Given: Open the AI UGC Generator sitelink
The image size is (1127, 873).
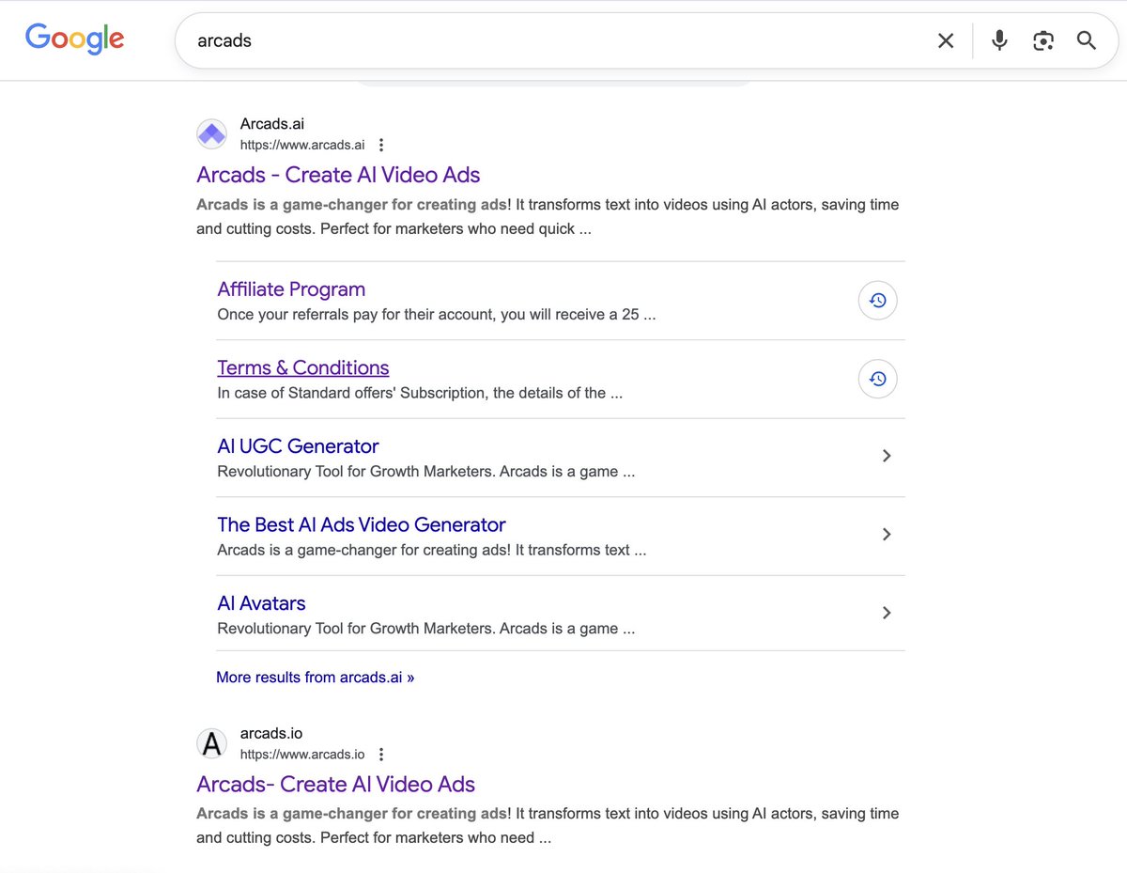Looking at the screenshot, I should (298, 446).
